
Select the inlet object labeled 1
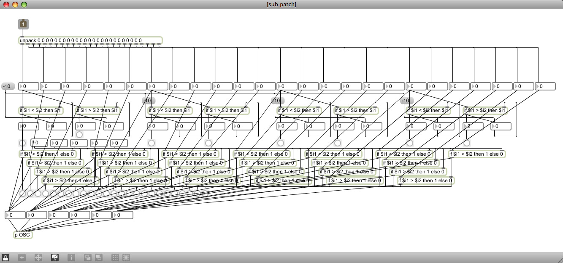pyautogui.click(x=24, y=24)
